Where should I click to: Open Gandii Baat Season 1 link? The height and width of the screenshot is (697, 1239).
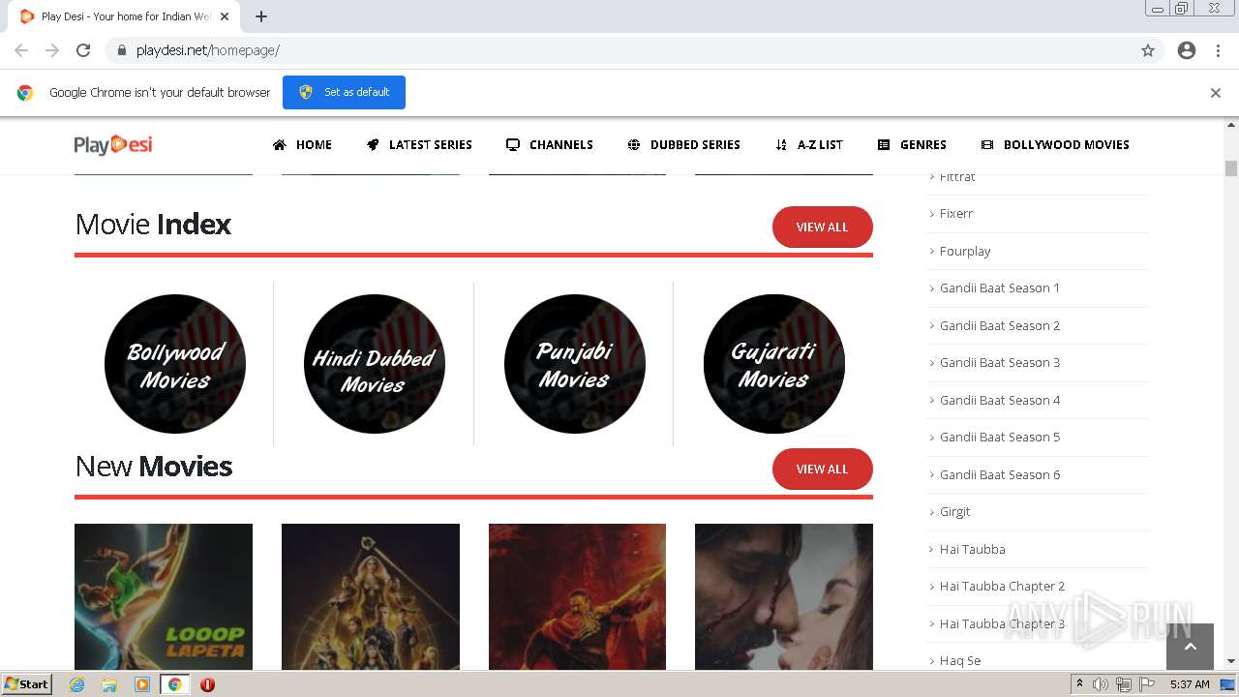(1000, 288)
